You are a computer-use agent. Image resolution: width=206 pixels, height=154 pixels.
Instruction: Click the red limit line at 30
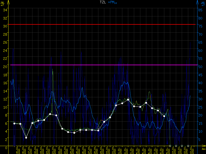click(103, 24)
